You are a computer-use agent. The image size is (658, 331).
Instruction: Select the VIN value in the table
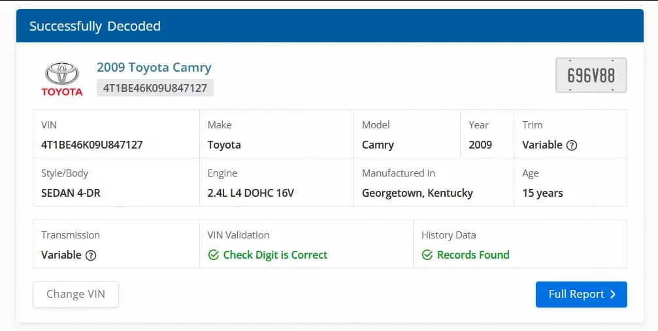(x=92, y=145)
